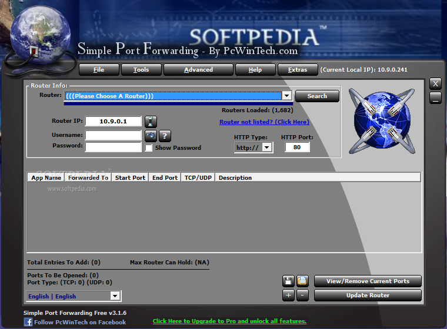Click the plus add entry icon
Viewport: 447px width, 329px height.
click(x=288, y=295)
